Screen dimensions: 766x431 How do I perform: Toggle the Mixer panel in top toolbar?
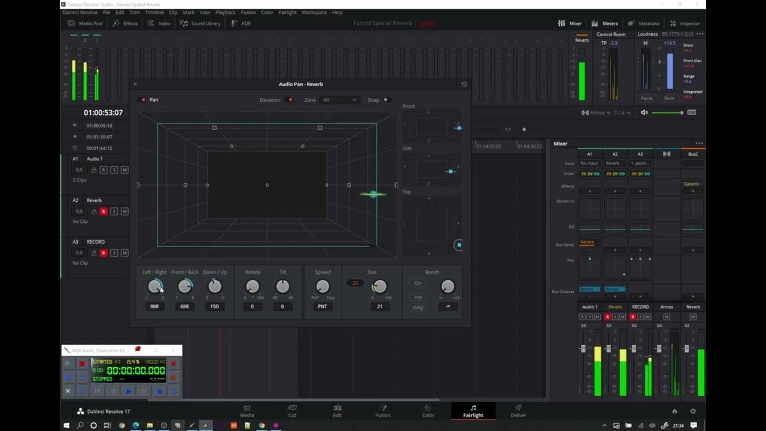(570, 23)
